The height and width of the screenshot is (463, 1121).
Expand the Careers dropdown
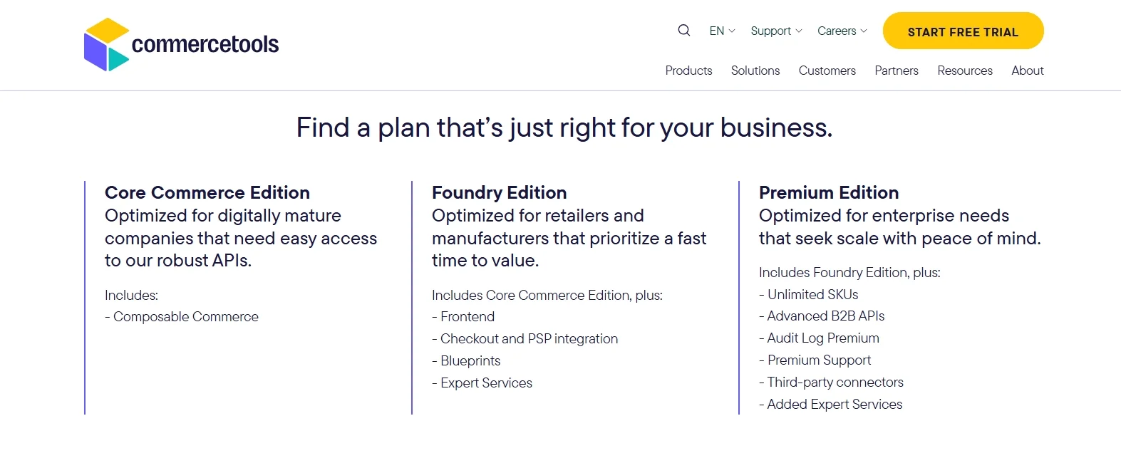tap(842, 31)
